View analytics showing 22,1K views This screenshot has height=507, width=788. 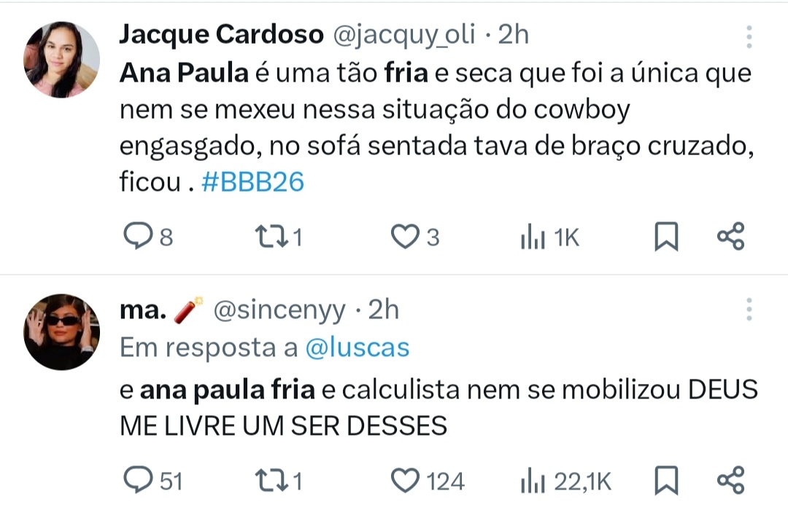(x=533, y=481)
